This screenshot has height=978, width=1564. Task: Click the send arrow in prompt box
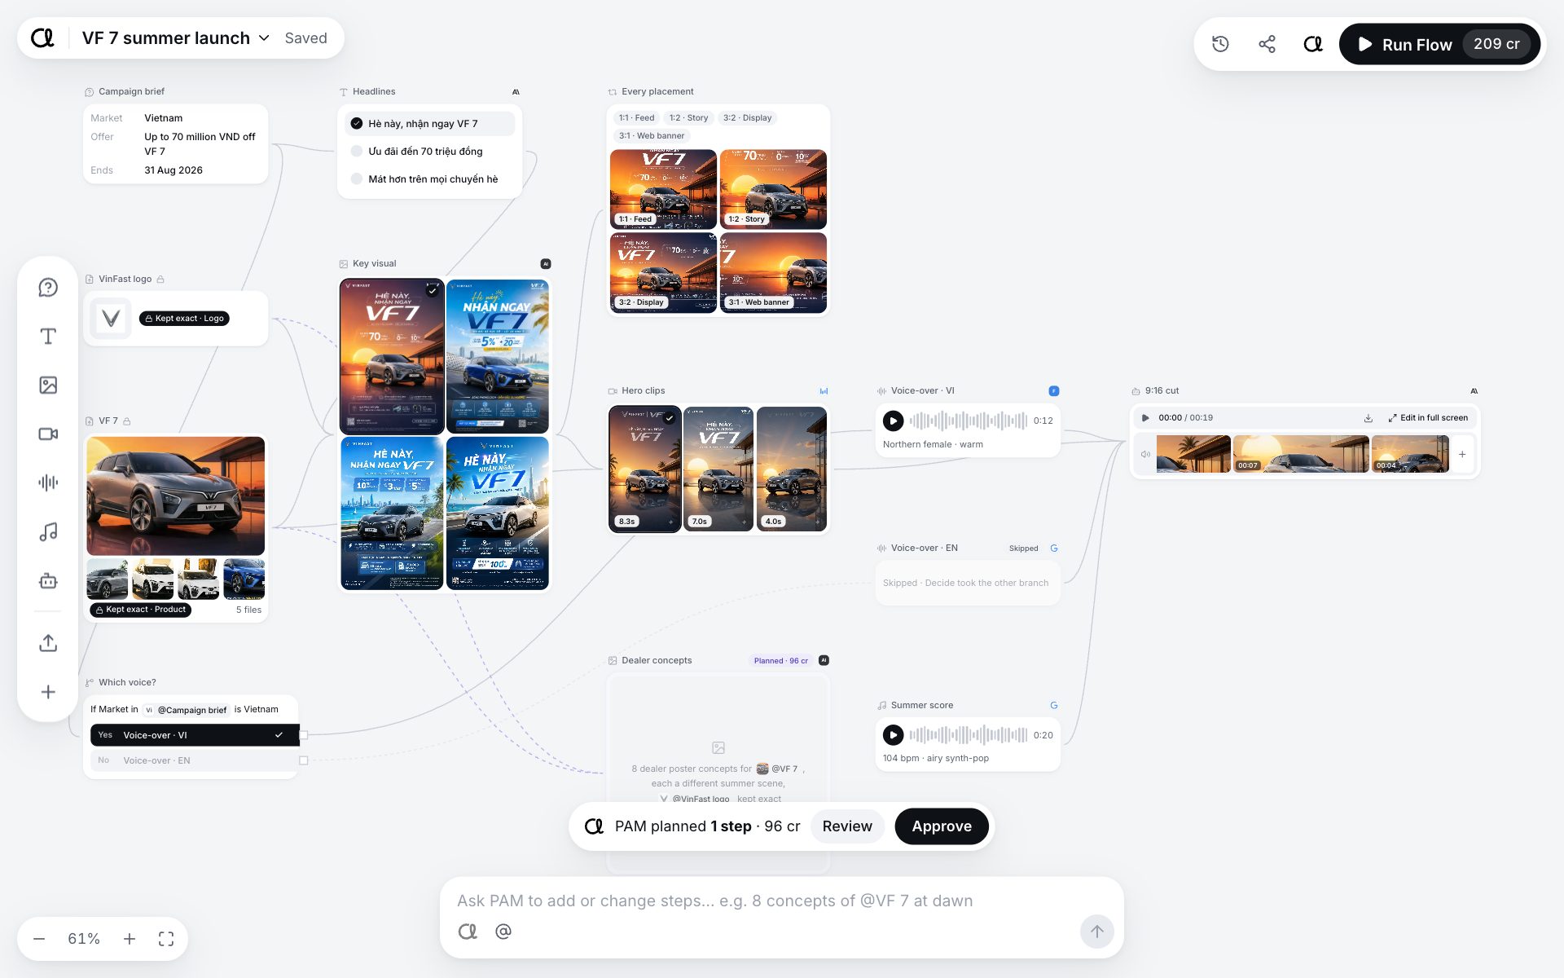pyautogui.click(x=1096, y=931)
